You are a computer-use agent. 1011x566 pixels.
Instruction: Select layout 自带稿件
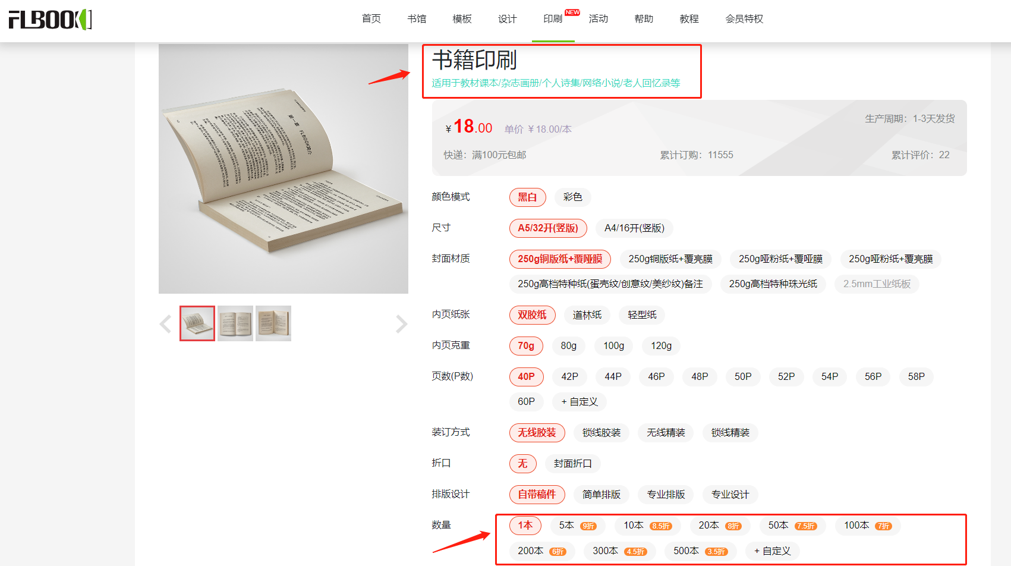coord(537,495)
